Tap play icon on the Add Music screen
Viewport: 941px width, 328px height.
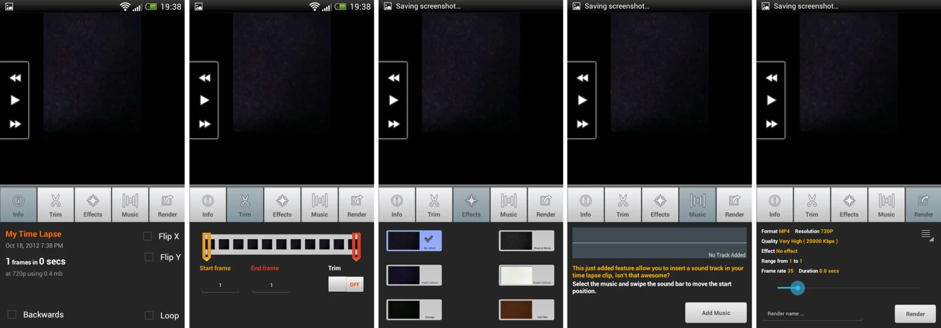(582, 100)
